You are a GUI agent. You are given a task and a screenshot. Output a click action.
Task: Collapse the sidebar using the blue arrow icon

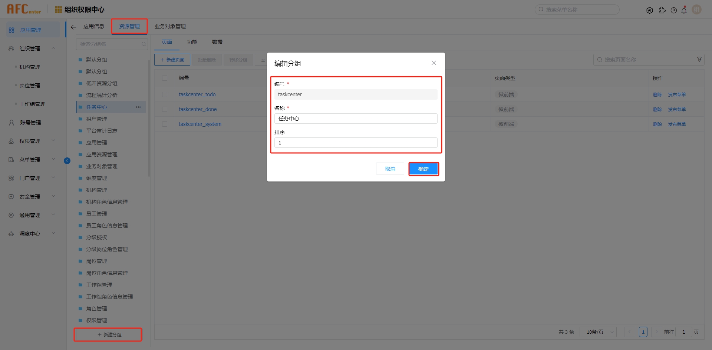(x=67, y=160)
